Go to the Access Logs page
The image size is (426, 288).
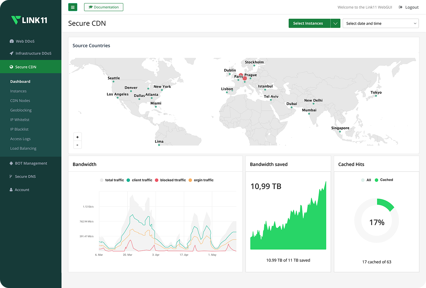point(20,139)
